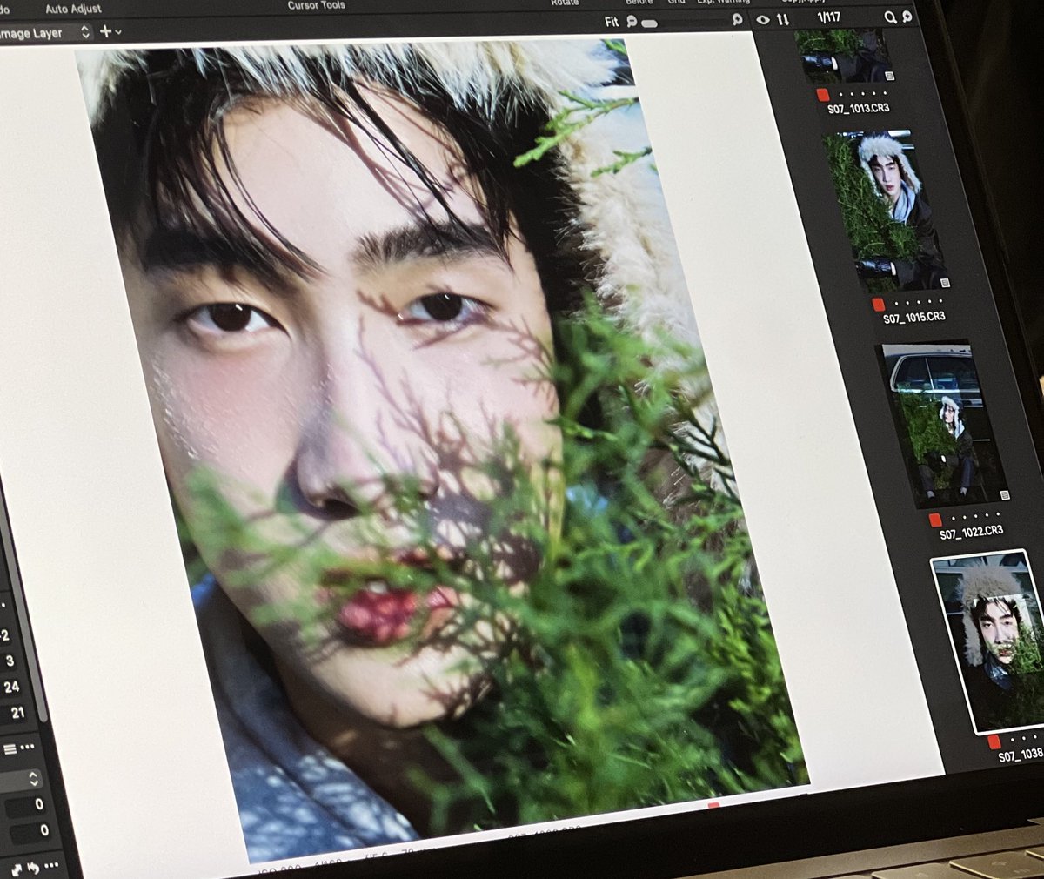Viewport: 1044px width, 879px height.
Task: Click the value 3 in the left panel
Action: click(x=10, y=661)
